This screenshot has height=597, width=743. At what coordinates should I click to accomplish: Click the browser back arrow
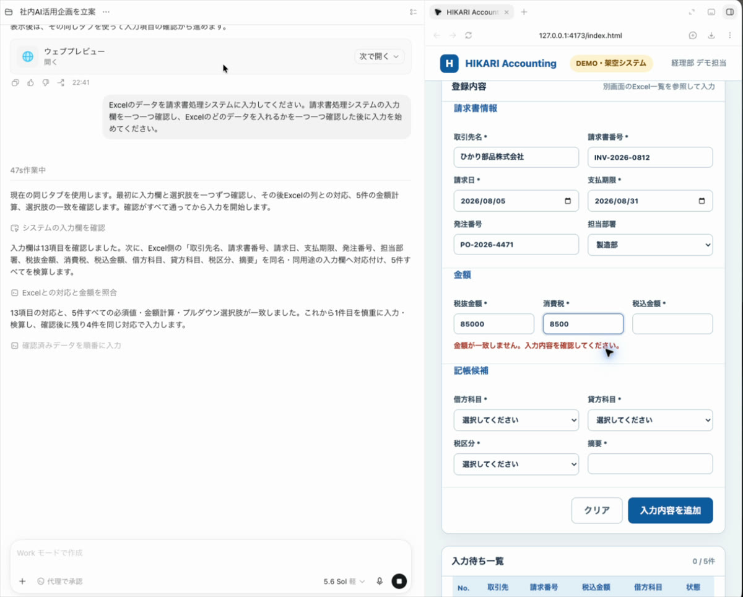(437, 36)
